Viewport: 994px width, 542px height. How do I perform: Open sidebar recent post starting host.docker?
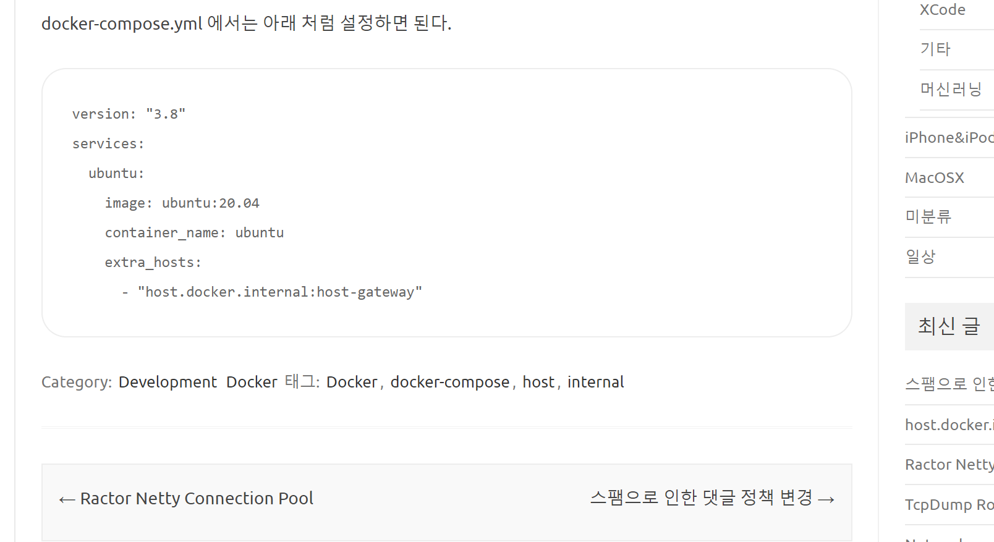(949, 425)
